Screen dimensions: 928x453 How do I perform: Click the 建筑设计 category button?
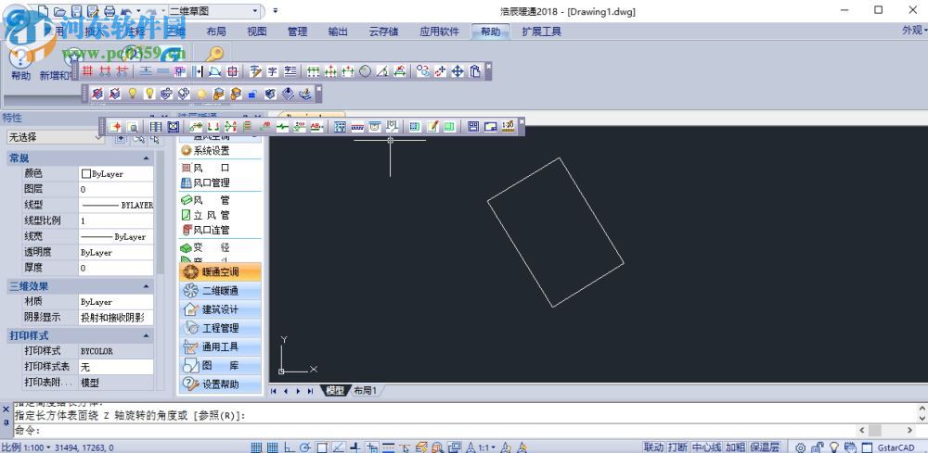pyautogui.click(x=220, y=308)
